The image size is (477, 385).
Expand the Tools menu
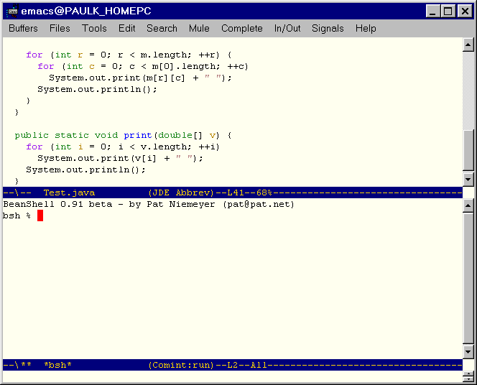[x=94, y=29]
